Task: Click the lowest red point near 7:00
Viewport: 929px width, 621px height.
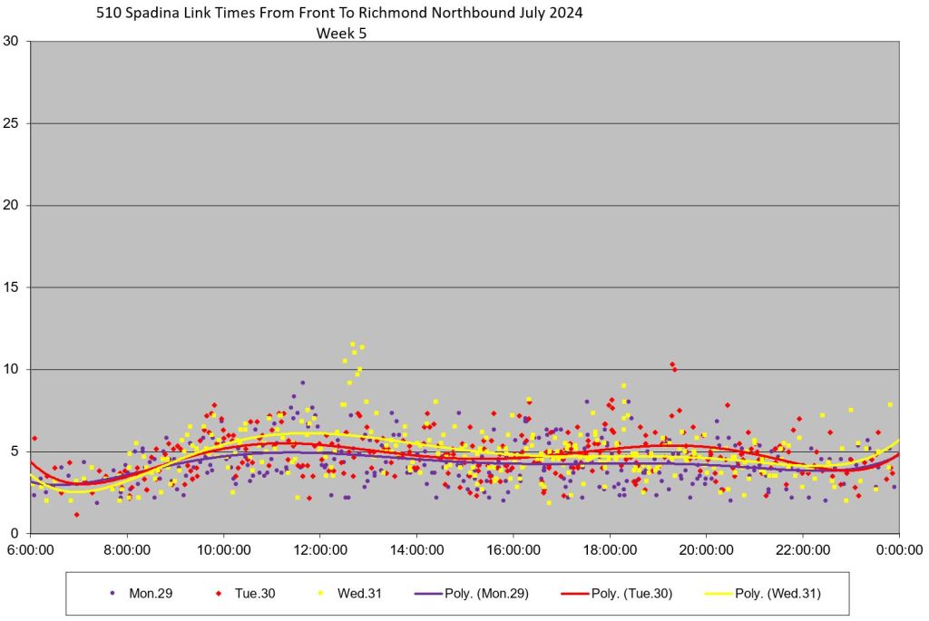Action: [76, 515]
